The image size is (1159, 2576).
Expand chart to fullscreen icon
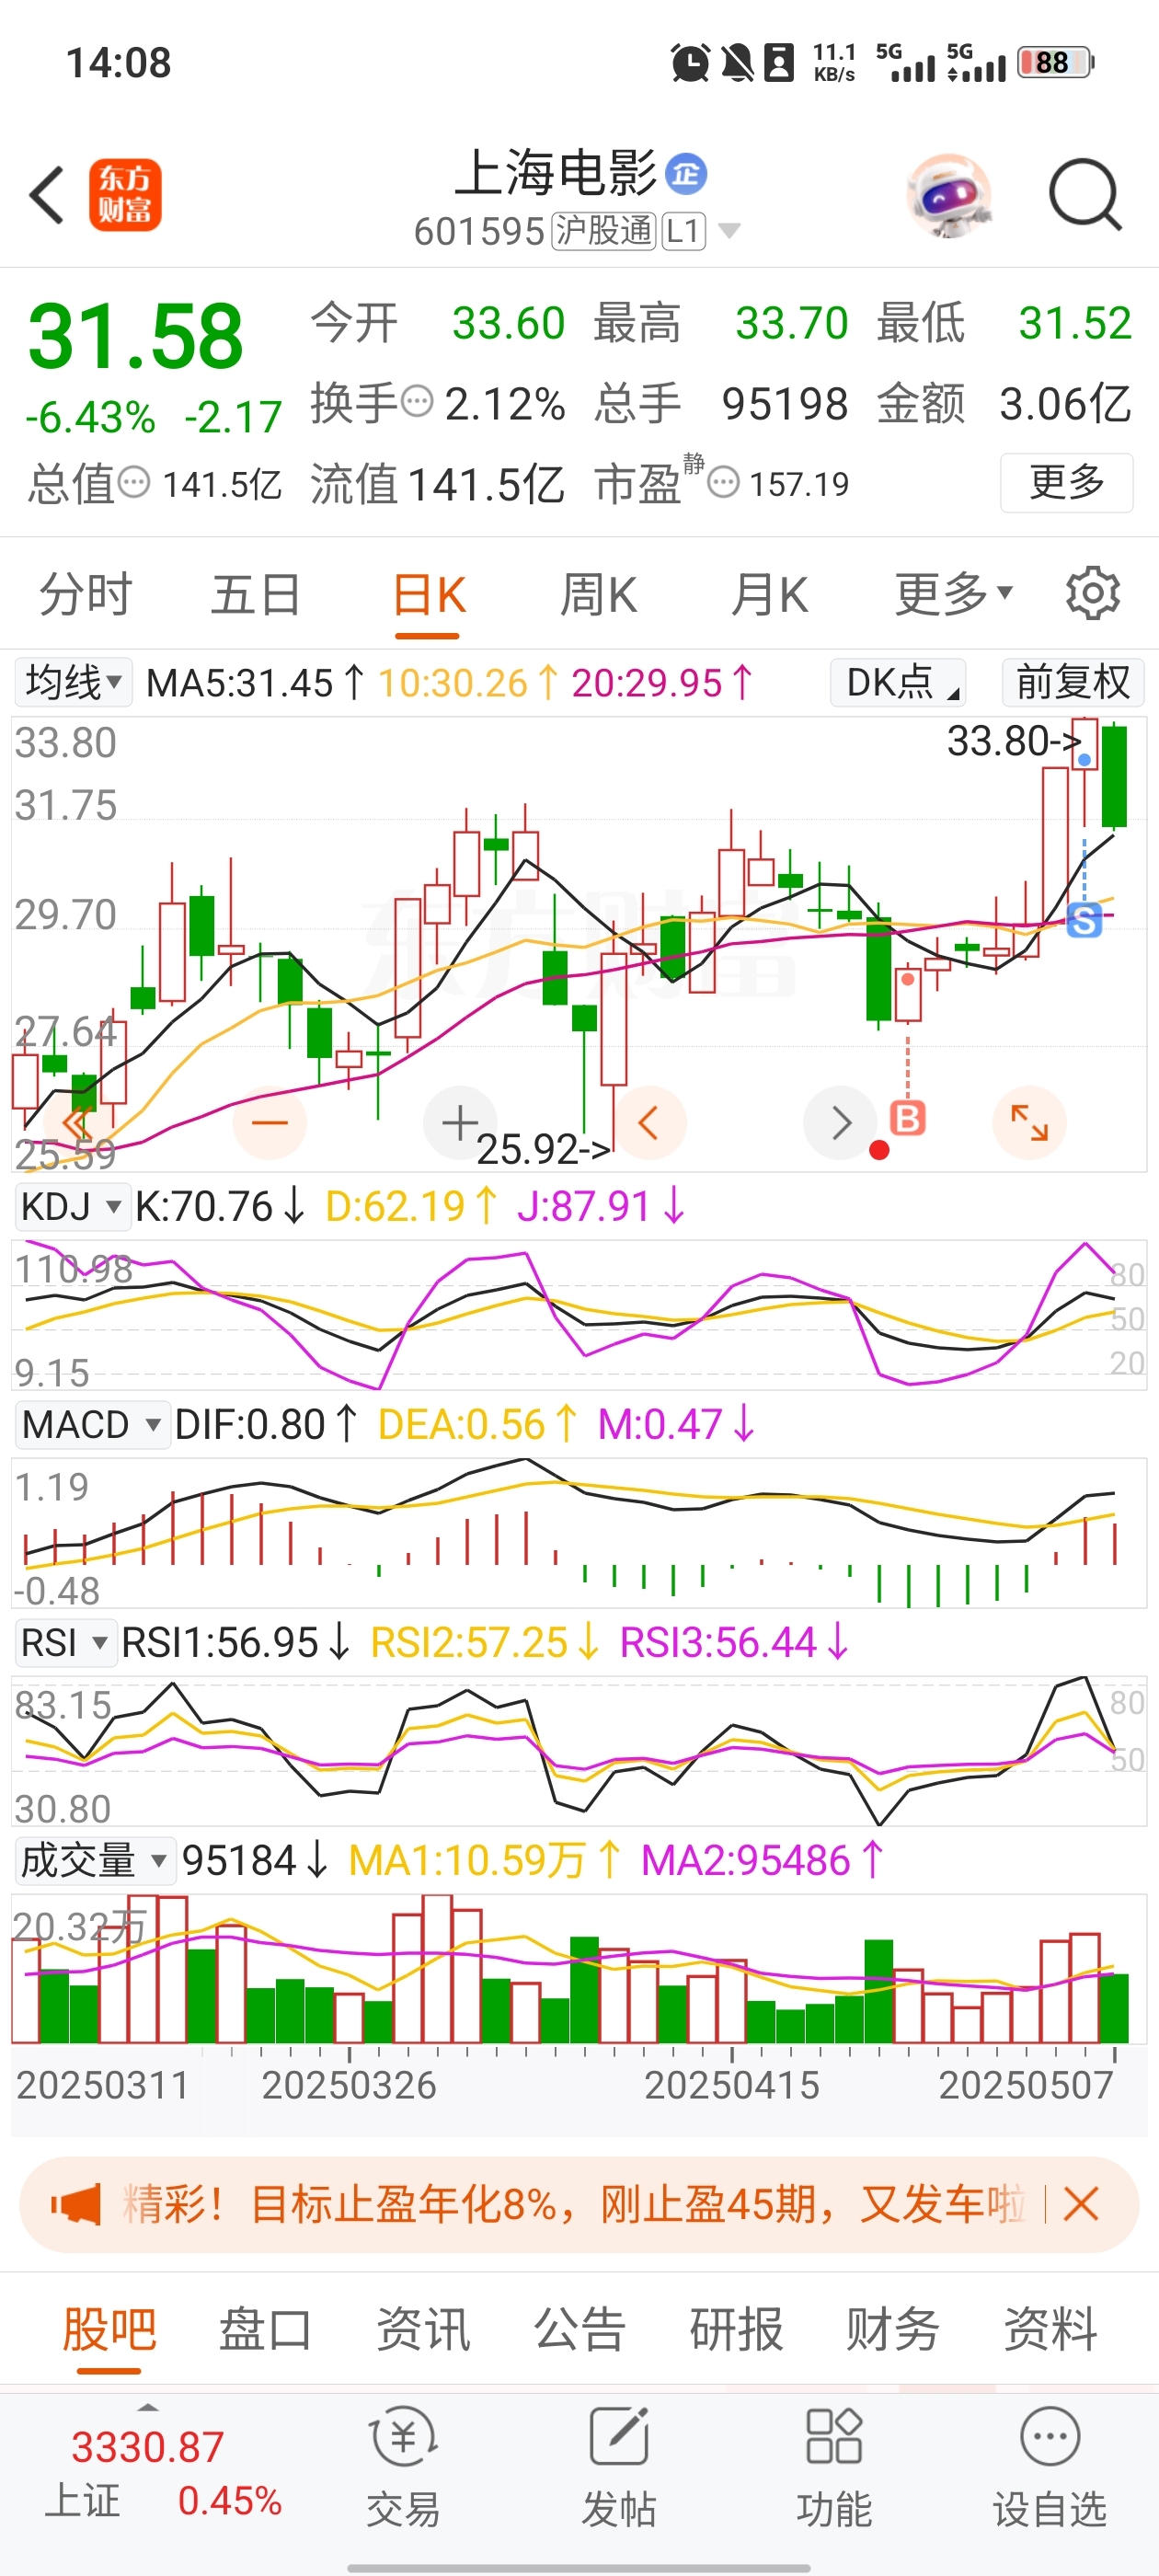pos(1029,1123)
